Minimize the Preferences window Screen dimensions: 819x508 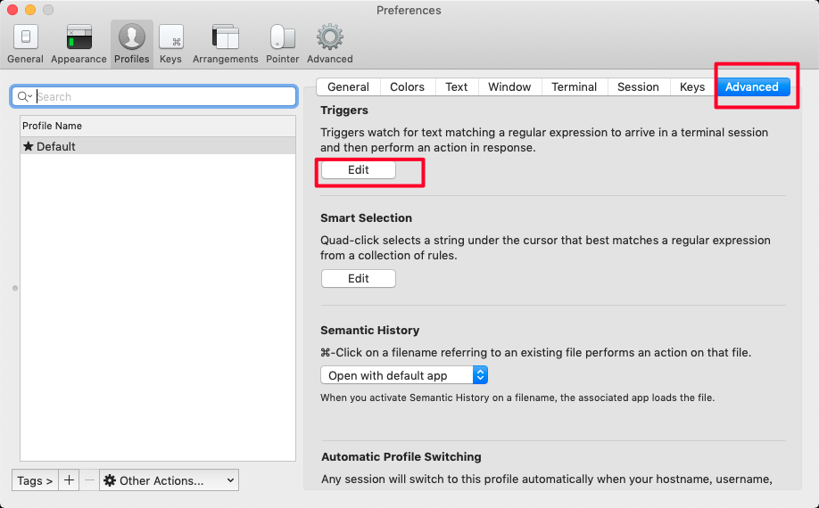pos(30,10)
